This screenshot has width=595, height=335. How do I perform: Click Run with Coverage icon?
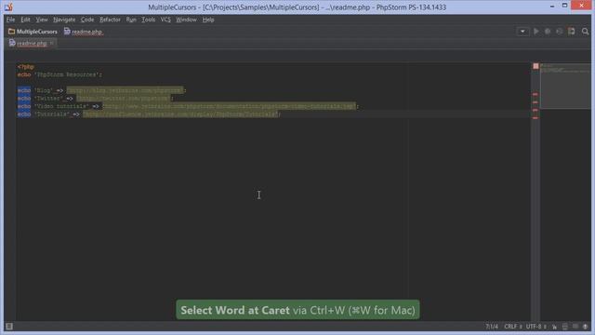(x=559, y=32)
